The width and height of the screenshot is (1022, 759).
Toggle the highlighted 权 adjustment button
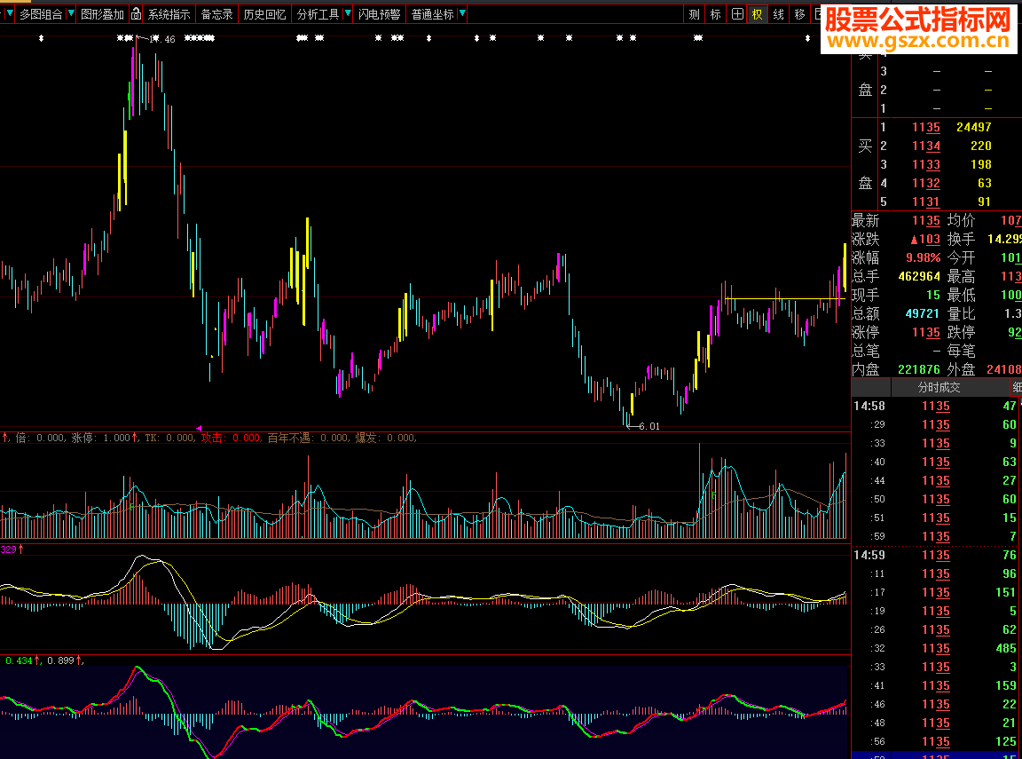pyautogui.click(x=757, y=14)
